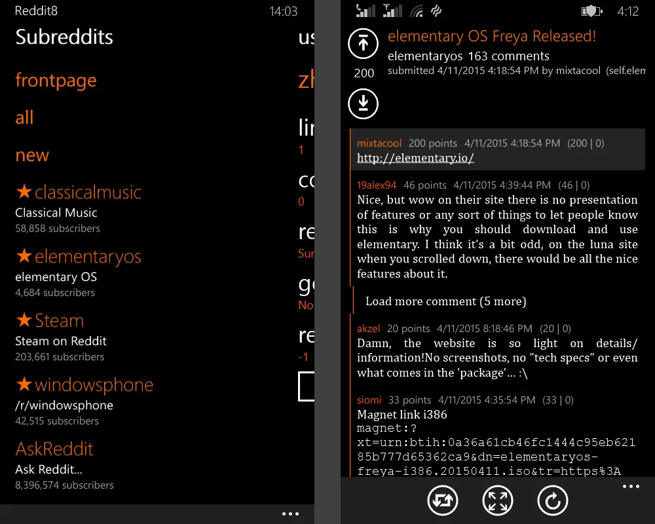Upvote the elementary OS Freya post
Image resolution: width=655 pixels, height=524 pixels.
tap(364, 44)
